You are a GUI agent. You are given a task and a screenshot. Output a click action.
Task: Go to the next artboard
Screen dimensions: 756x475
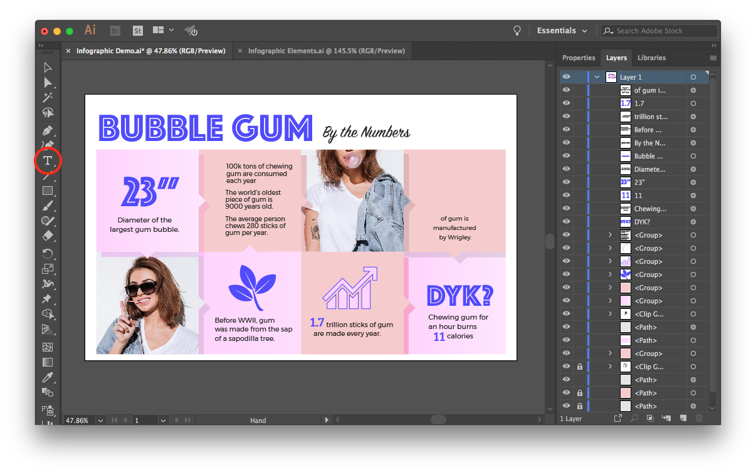[176, 420]
